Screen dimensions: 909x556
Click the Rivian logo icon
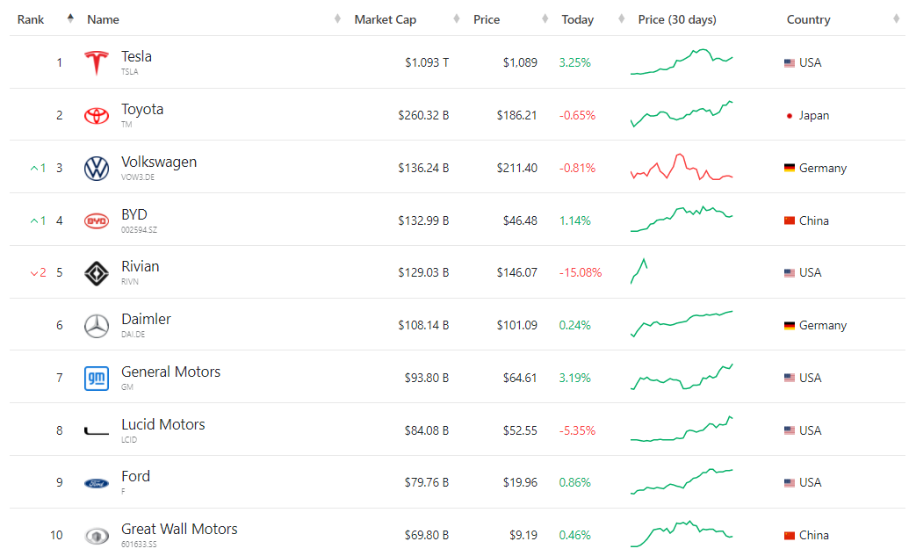(x=97, y=274)
